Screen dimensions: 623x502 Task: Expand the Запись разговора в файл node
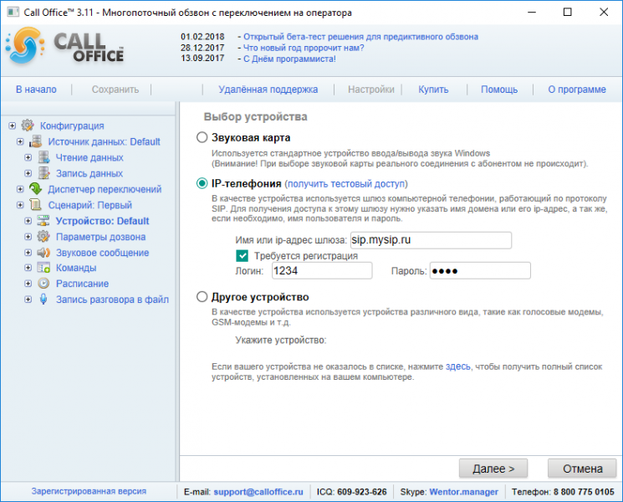(28, 300)
